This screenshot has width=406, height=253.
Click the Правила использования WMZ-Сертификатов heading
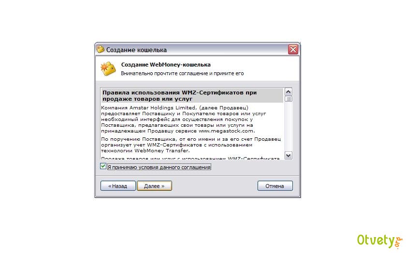179,95
